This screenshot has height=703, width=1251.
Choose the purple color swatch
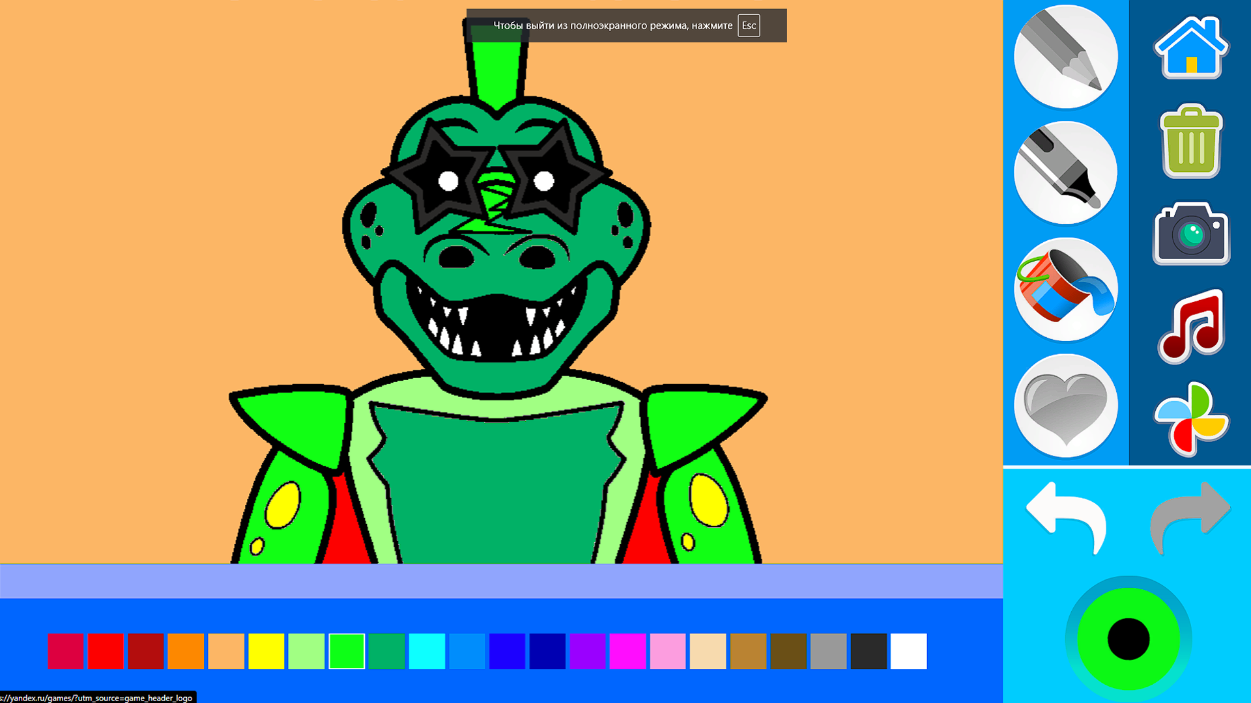[x=588, y=651]
